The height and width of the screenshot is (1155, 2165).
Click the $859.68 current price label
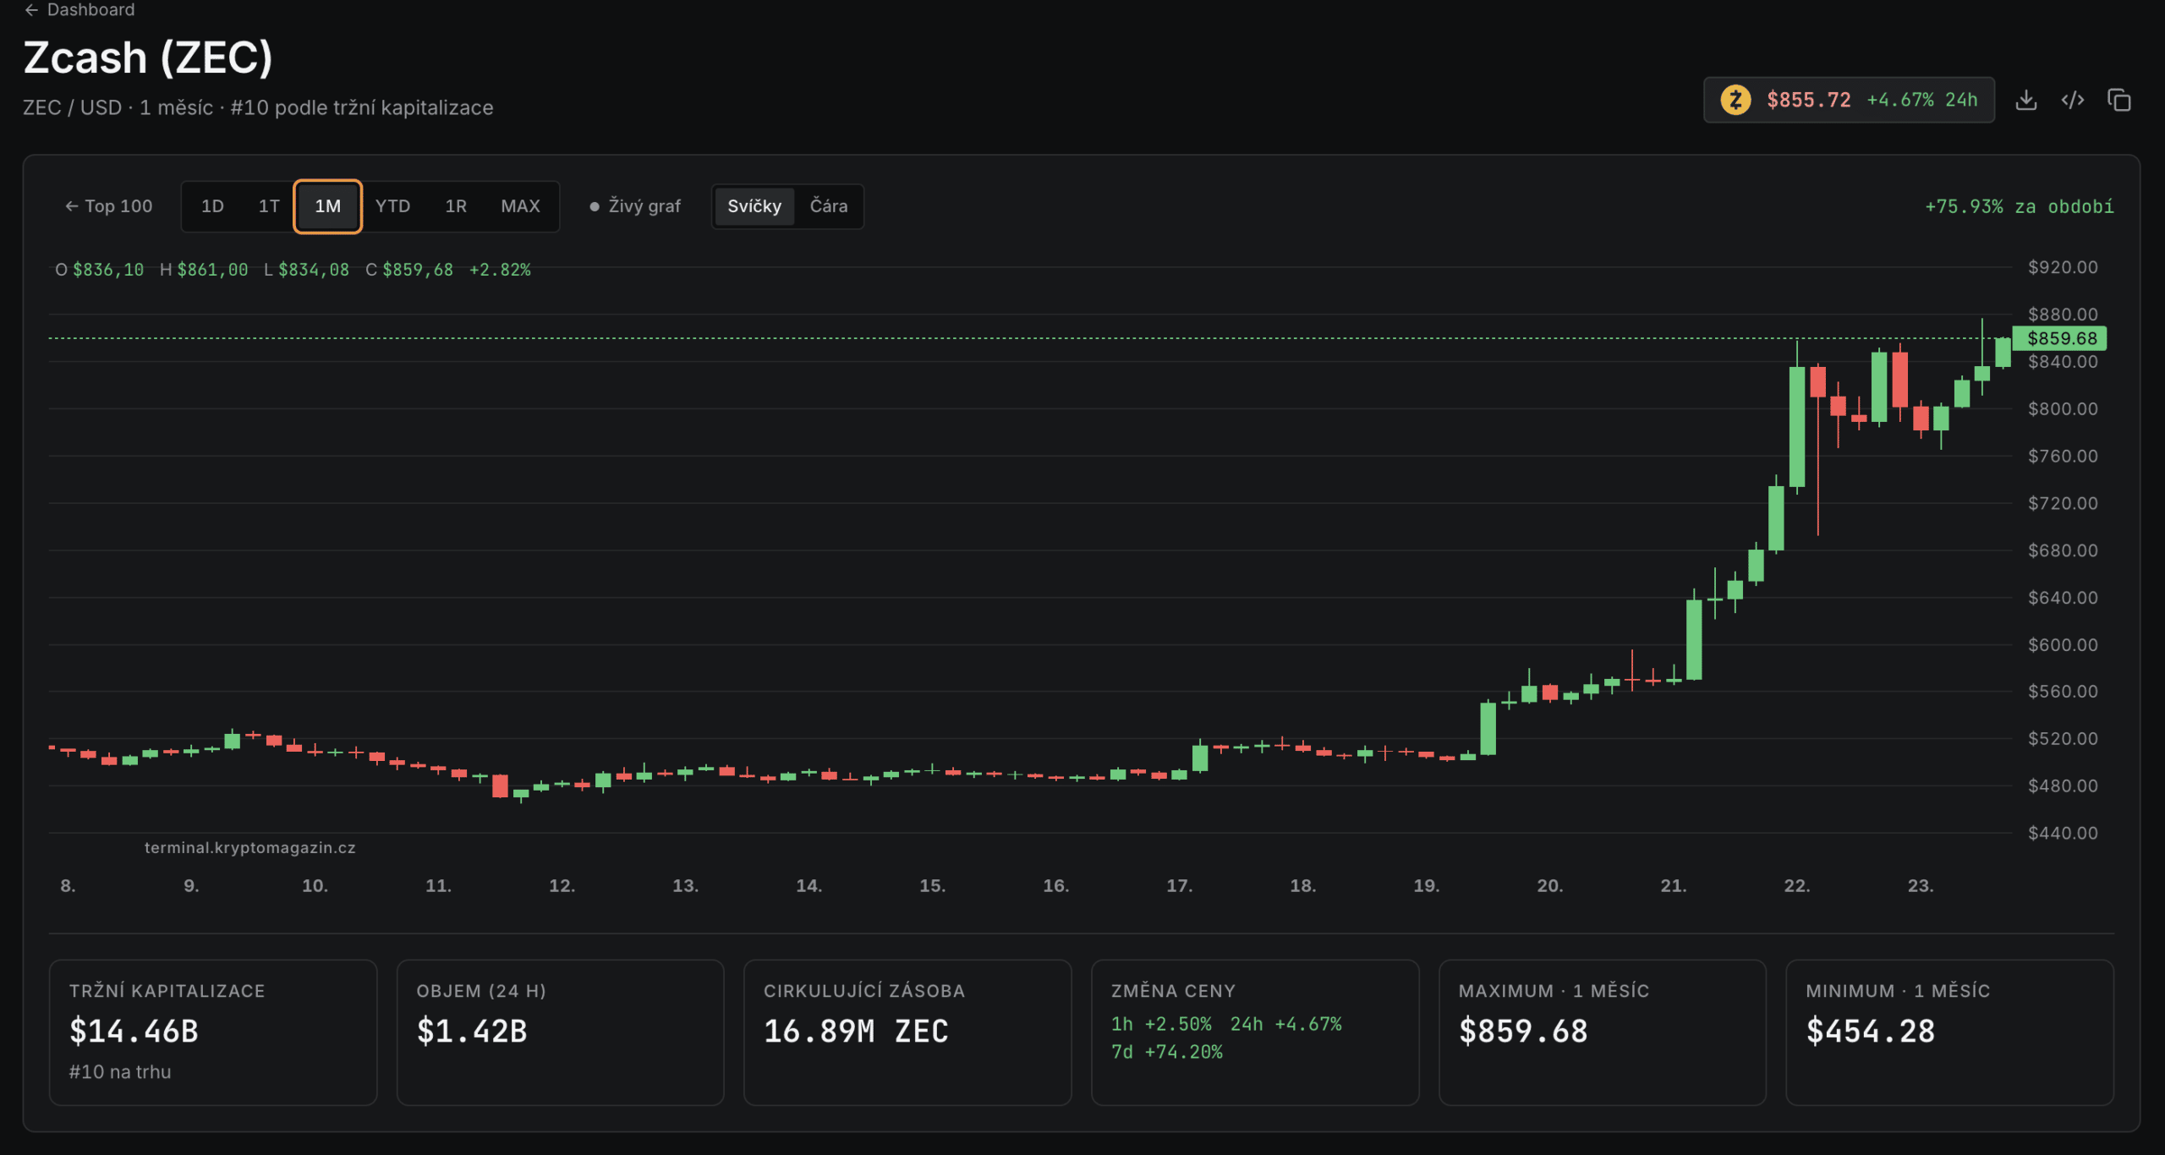coord(2060,338)
